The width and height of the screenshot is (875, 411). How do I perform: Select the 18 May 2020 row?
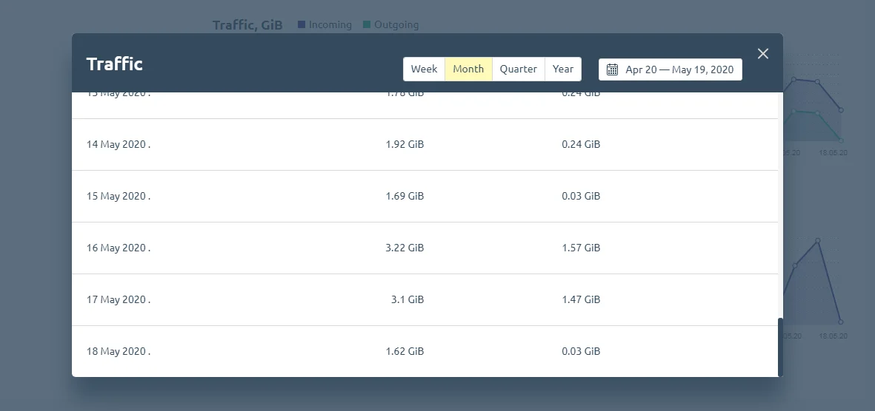425,351
